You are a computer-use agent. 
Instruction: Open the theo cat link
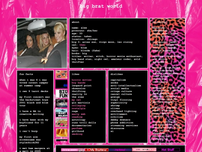click(82, 45)
